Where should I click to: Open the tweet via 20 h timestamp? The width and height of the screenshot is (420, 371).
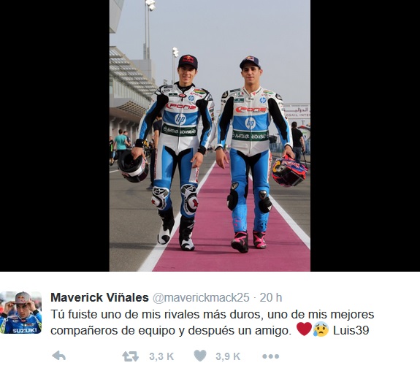(x=271, y=298)
